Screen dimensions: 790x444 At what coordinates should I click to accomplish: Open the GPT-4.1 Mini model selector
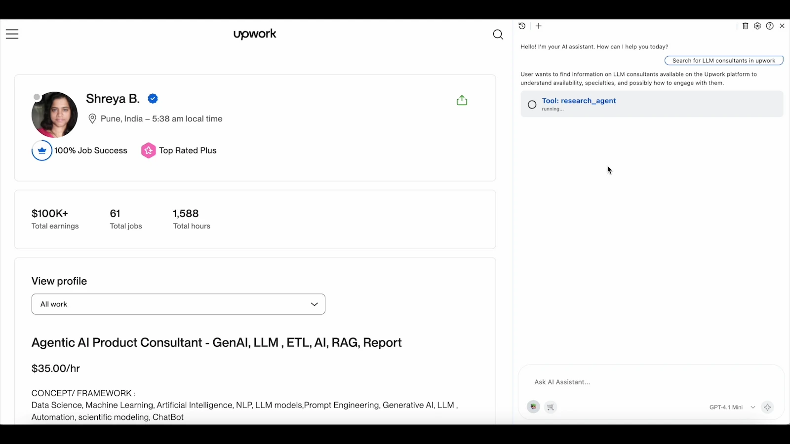732,407
